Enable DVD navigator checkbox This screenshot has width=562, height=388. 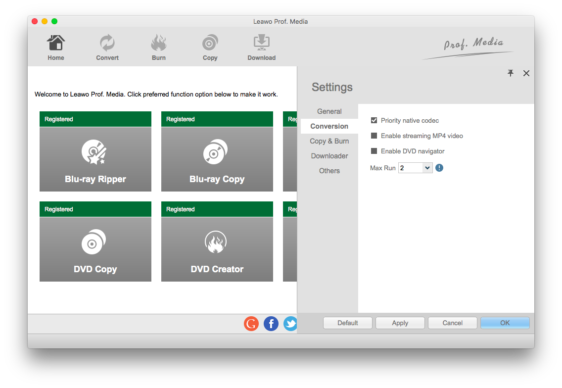pyautogui.click(x=374, y=151)
